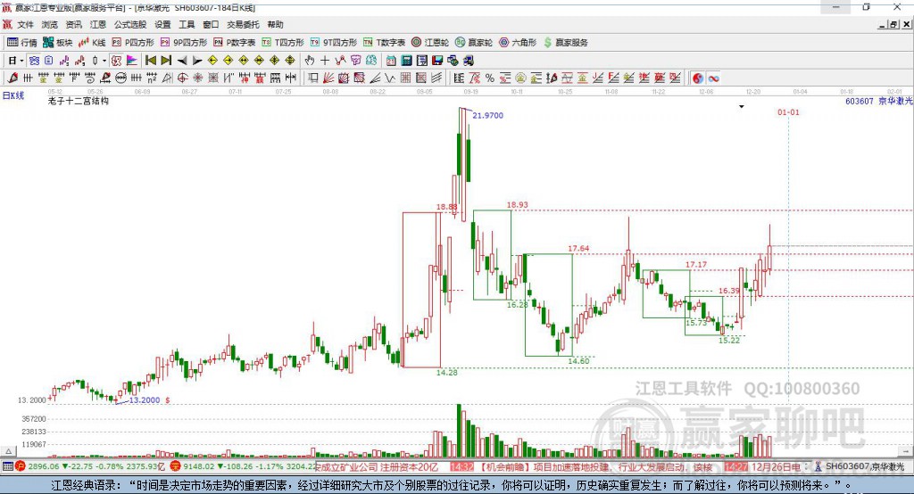Screen dimensions: 914x494
Task: Select the red pencil drawing tool
Action: [x=12, y=78]
